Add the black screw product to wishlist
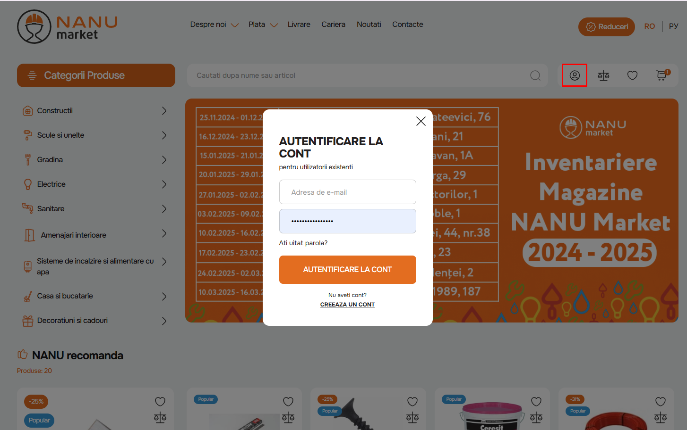 pyautogui.click(x=412, y=402)
